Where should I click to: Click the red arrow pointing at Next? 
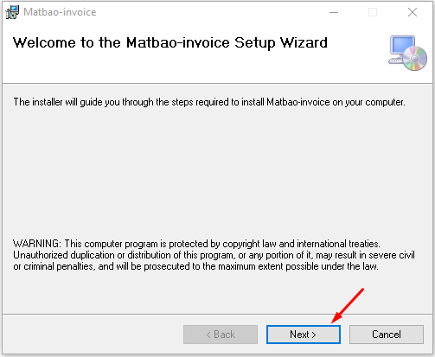348,305
